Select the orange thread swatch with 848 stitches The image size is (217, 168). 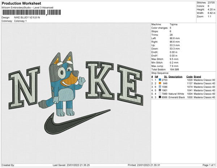click(160, 83)
